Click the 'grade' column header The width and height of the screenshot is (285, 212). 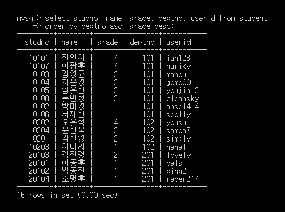click(108, 42)
